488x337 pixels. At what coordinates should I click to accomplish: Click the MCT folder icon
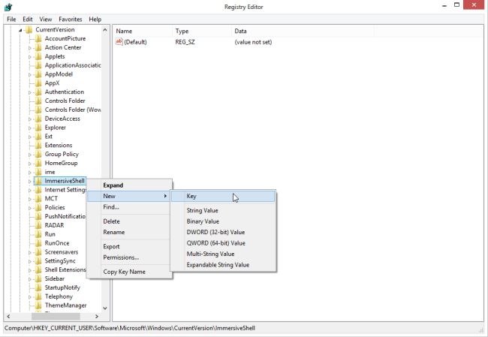tap(38, 199)
